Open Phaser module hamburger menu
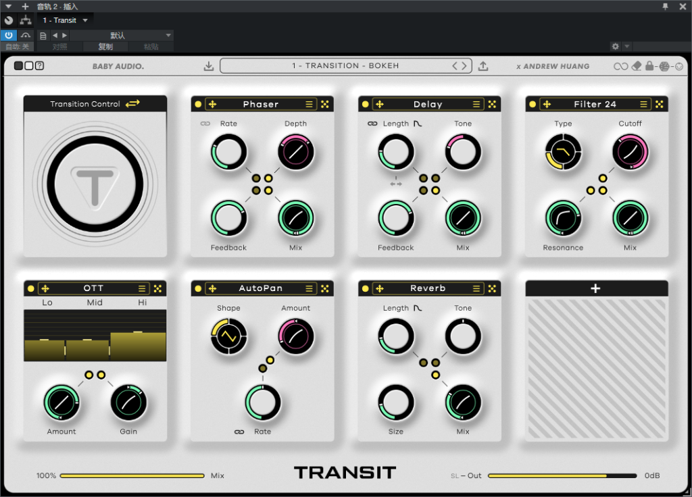This screenshot has width=692, height=497. point(309,104)
